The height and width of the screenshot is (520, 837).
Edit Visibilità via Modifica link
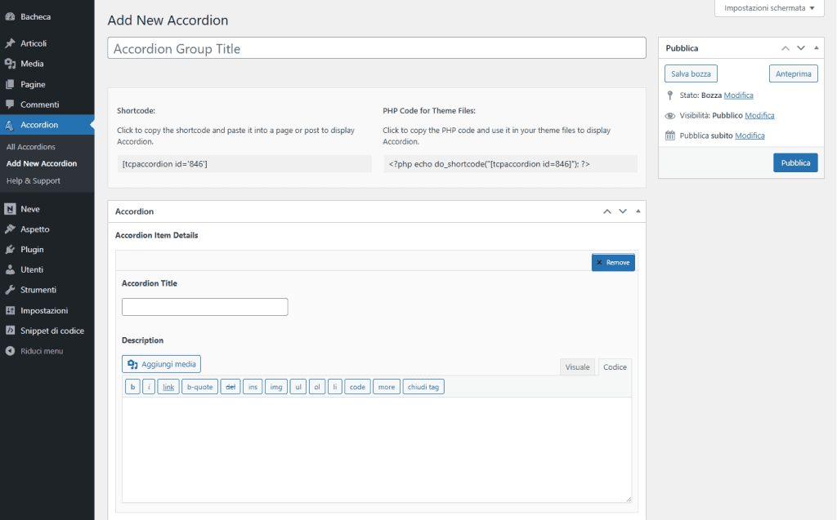pos(759,116)
